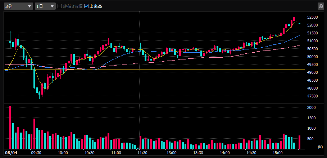Click the 52500 price axis label
Image resolution: width=327 pixels, height=158 pixels.
pos(312,17)
